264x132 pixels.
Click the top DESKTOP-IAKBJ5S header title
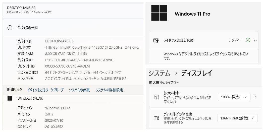click(x=21, y=8)
